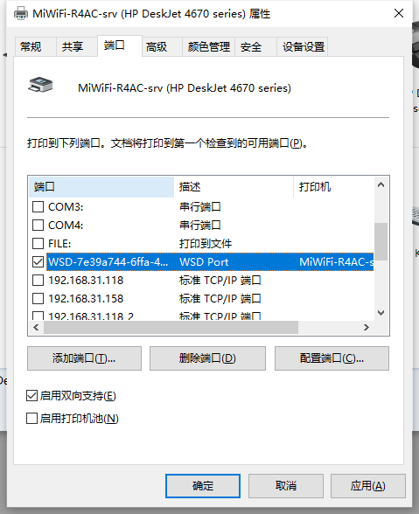Uncheck the WSD-7e39a744 port checkbox
Image resolution: width=419 pixels, height=514 pixels.
(x=38, y=262)
